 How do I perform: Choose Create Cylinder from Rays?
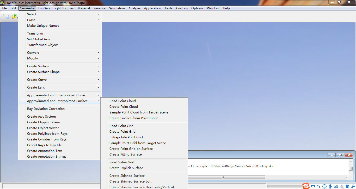[x=60, y=139]
